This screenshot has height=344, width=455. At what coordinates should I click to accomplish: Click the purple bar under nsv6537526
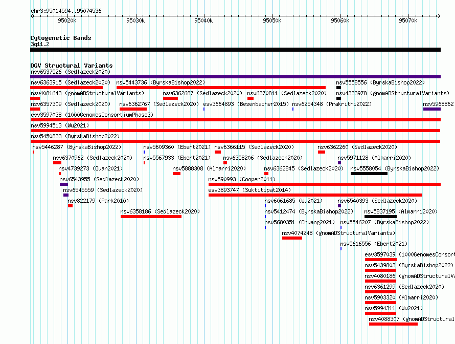[x=235, y=77]
